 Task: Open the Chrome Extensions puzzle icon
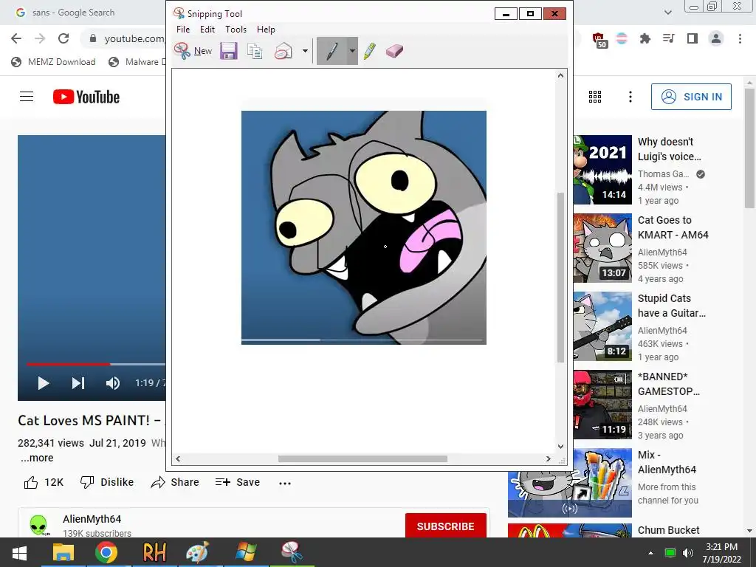[x=645, y=38]
